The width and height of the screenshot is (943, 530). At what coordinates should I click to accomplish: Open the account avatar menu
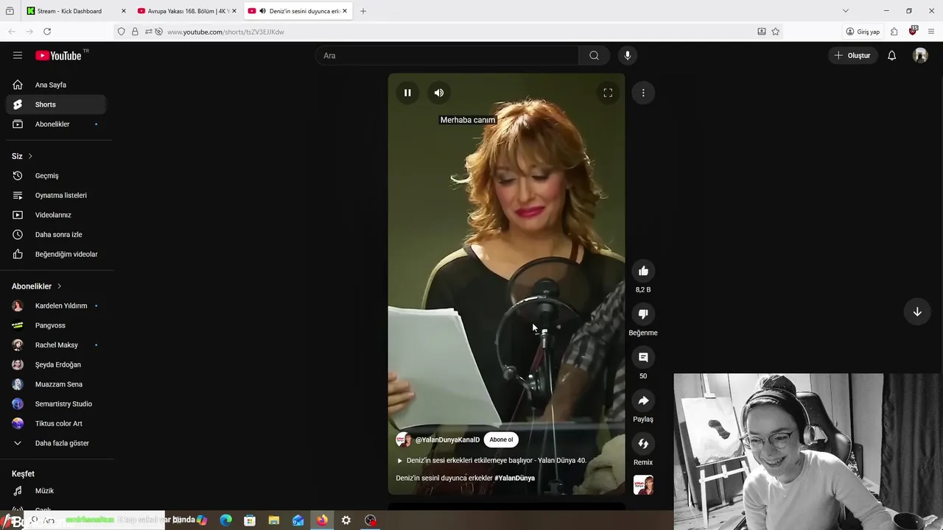point(920,55)
